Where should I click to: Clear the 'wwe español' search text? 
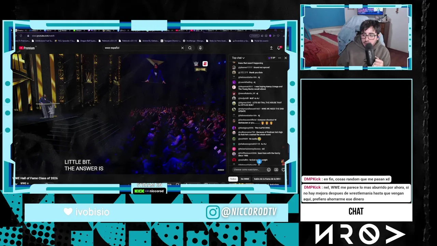[x=182, y=48]
